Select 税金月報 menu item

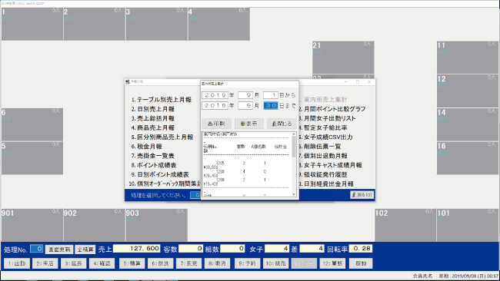(147, 147)
